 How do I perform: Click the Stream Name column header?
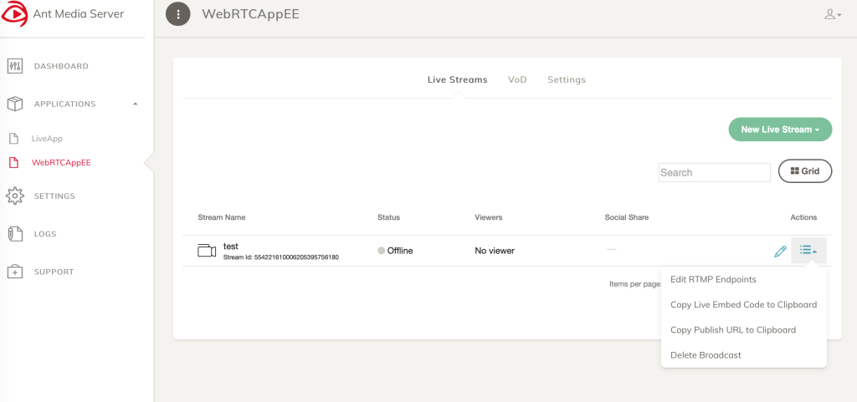click(221, 217)
